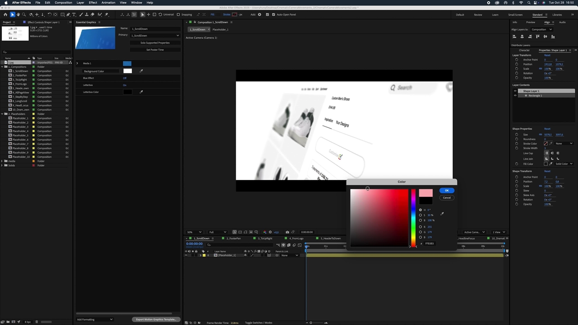Image resolution: width=578 pixels, height=325 pixels.
Task: Click Export Motion Graphics Template button
Action: [156, 319]
